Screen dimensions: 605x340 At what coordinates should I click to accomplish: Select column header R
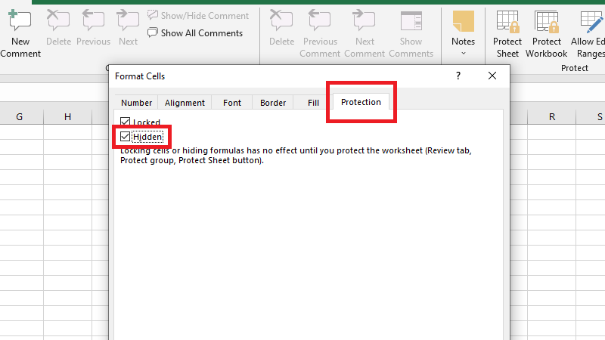[x=552, y=117]
